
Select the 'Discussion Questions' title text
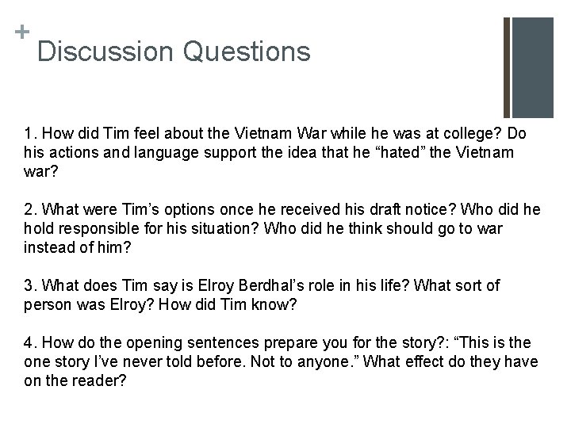[x=174, y=52]
